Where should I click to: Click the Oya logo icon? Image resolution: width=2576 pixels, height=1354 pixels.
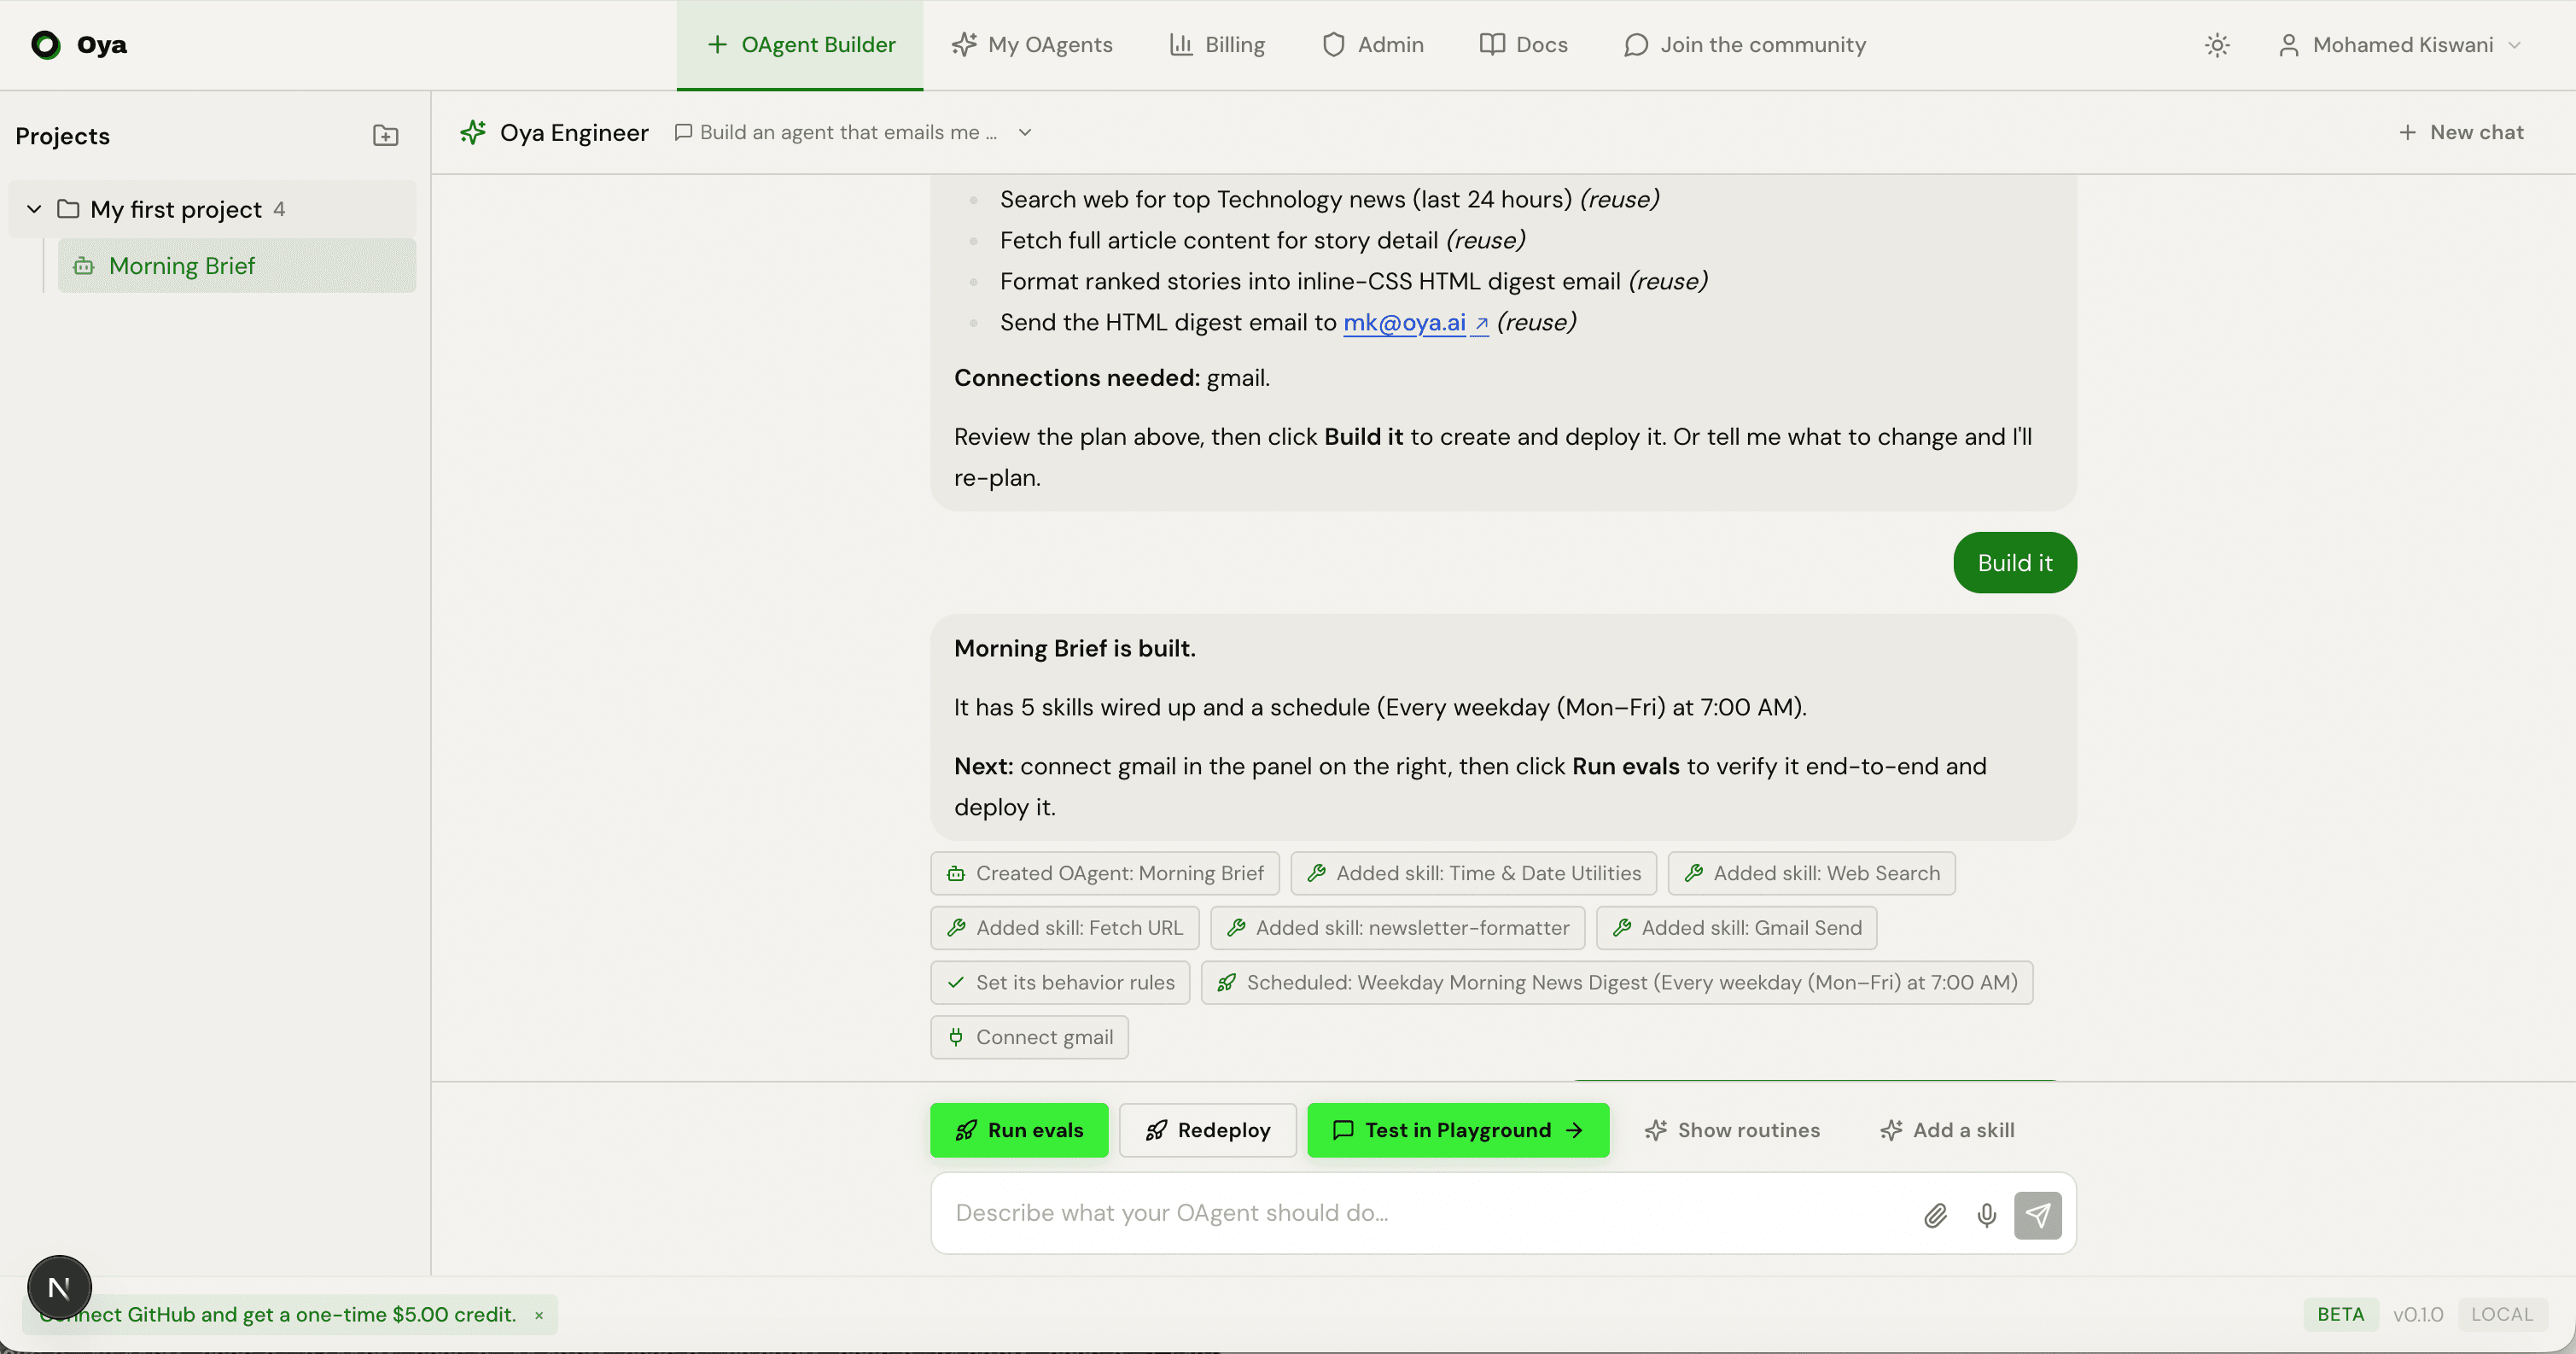point(46,45)
